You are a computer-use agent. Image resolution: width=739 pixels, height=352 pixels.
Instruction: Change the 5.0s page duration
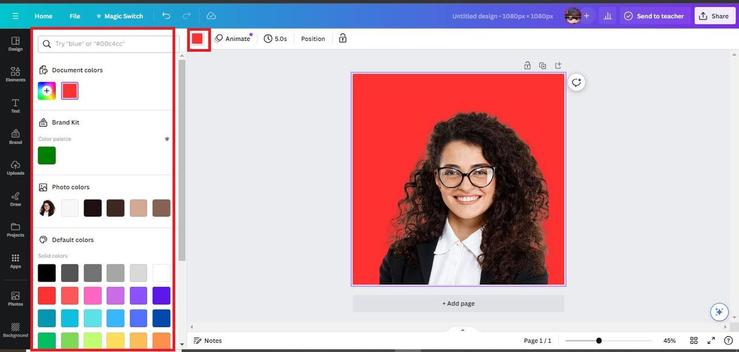[275, 39]
